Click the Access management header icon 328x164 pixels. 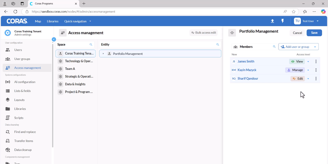click(63, 33)
